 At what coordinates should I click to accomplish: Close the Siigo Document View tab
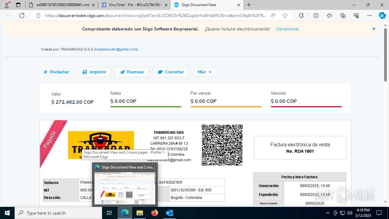(239, 5)
